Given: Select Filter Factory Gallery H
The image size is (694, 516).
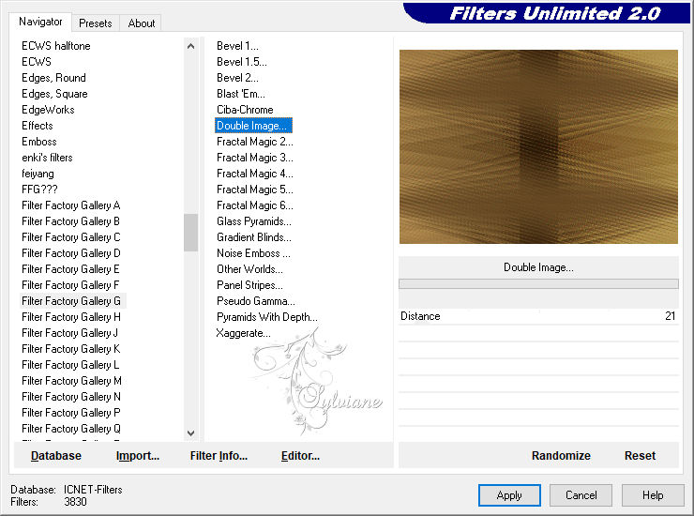Looking at the screenshot, I should point(71,317).
